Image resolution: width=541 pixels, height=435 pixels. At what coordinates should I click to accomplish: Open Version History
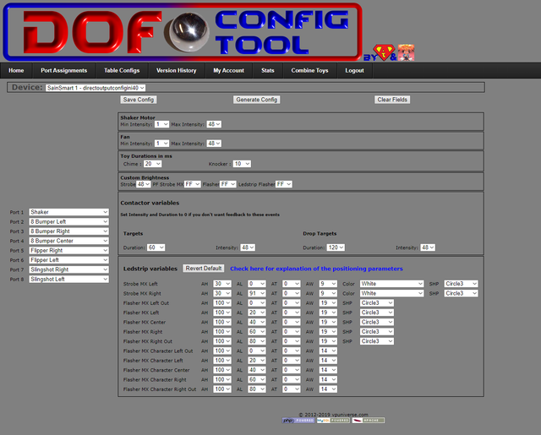[x=177, y=70]
